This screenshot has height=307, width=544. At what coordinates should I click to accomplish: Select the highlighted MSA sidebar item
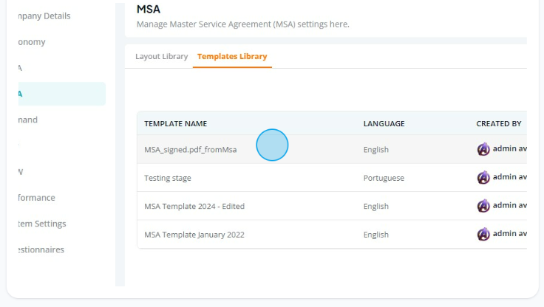tap(62, 94)
